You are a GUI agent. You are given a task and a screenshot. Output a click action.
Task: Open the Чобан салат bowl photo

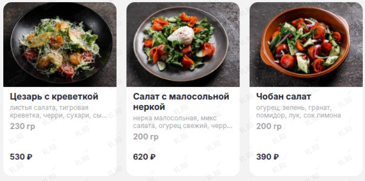[x=306, y=44]
